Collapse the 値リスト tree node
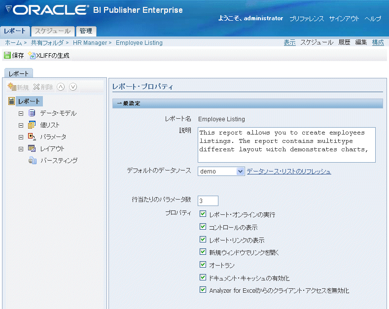The width and height of the screenshot is (389, 309). coord(21,126)
